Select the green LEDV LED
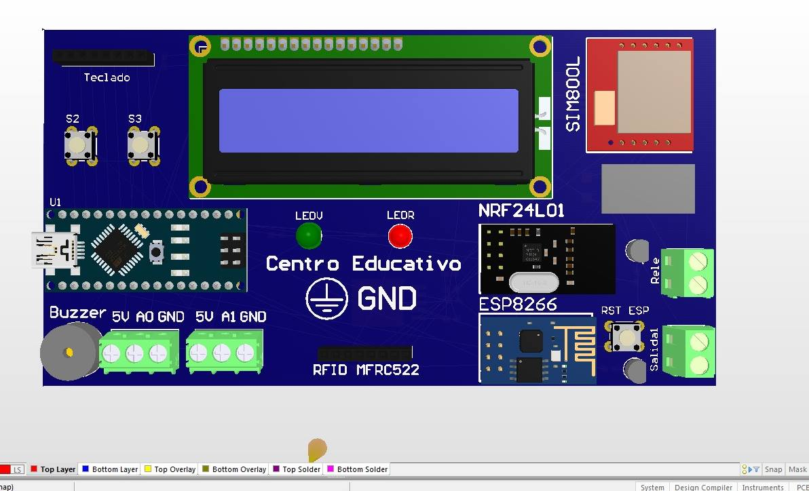 pyautogui.click(x=309, y=236)
